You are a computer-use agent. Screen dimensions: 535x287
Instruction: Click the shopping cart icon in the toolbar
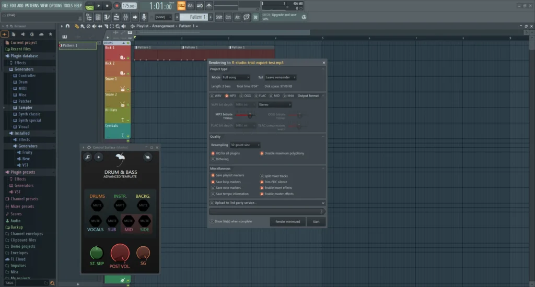(255, 17)
